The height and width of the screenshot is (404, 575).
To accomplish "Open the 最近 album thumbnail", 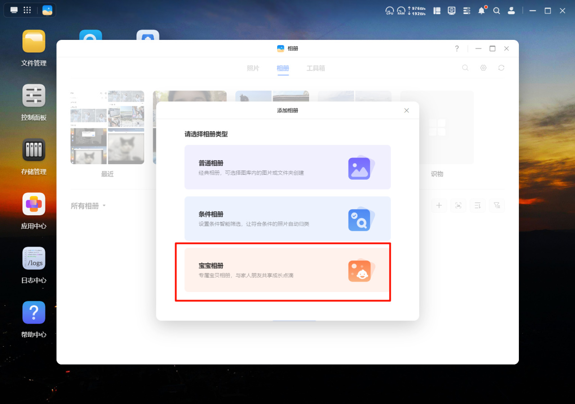I will pyautogui.click(x=107, y=127).
